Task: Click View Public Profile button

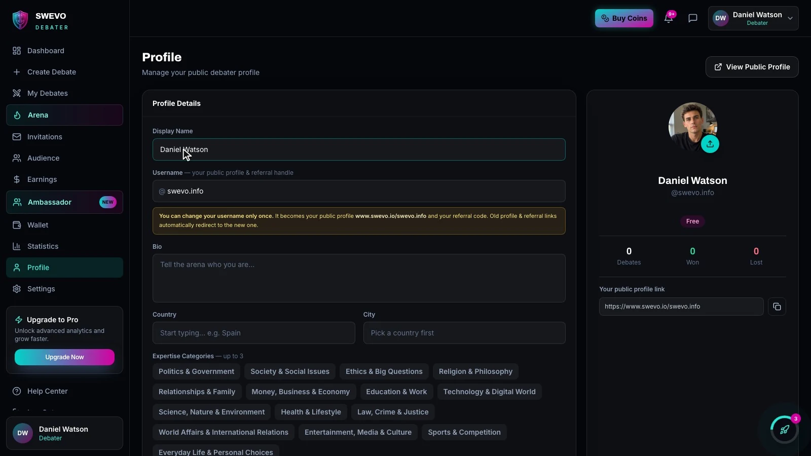Action: click(x=752, y=67)
